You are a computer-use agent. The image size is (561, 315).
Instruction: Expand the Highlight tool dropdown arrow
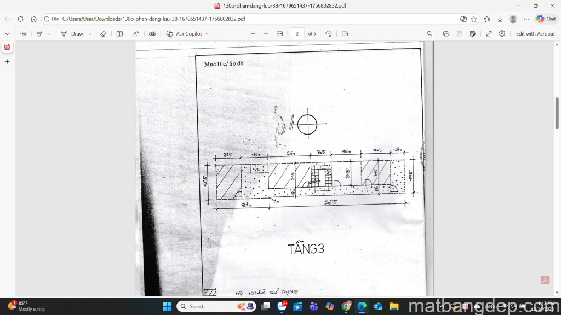(x=49, y=34)
